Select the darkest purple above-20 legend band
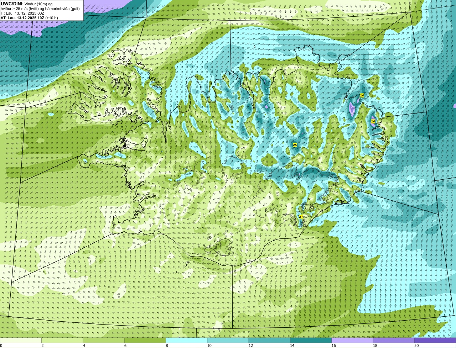The height and width of the screenshot is (348, 456). 435,340
